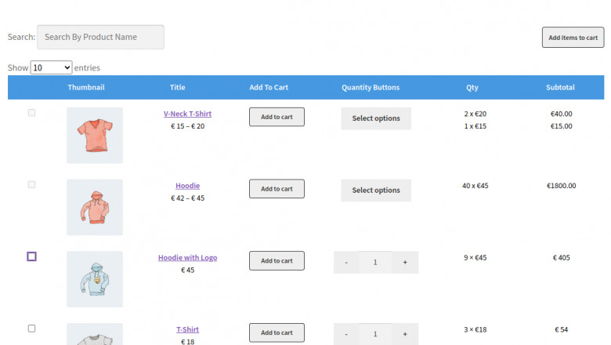Tick the T-Shirt row checkbox
The height and width of the screenshot is (345, 611).
(x=31, y=329)
